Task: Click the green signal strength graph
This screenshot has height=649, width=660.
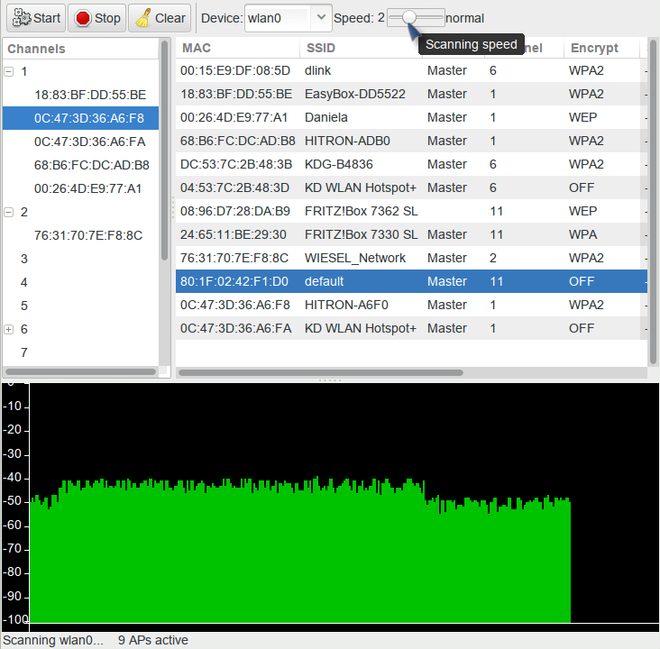Action: (300, 552)
